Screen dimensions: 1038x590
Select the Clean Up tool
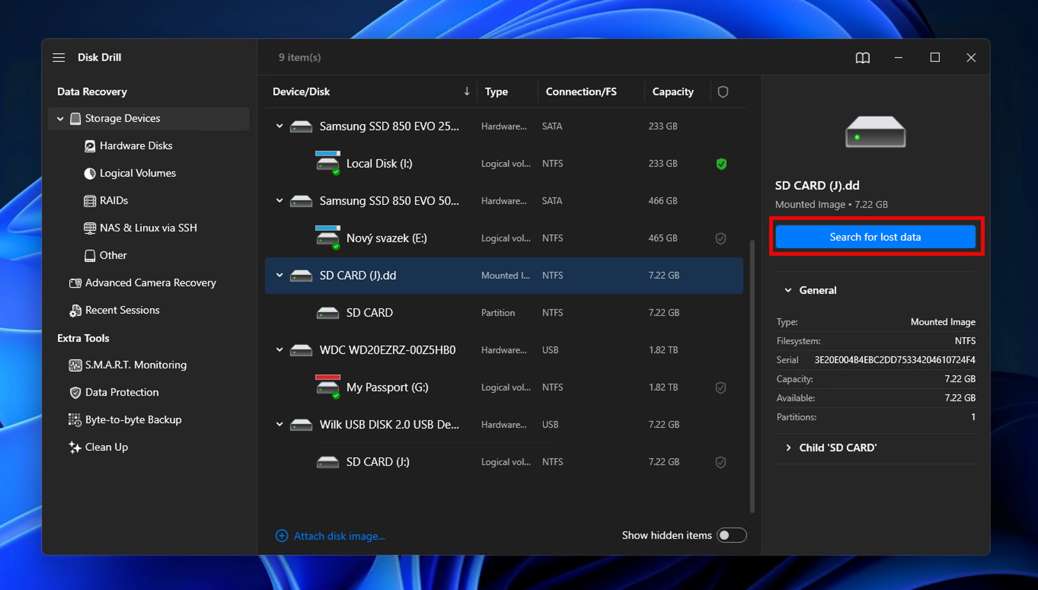click(x=106, y=447)
